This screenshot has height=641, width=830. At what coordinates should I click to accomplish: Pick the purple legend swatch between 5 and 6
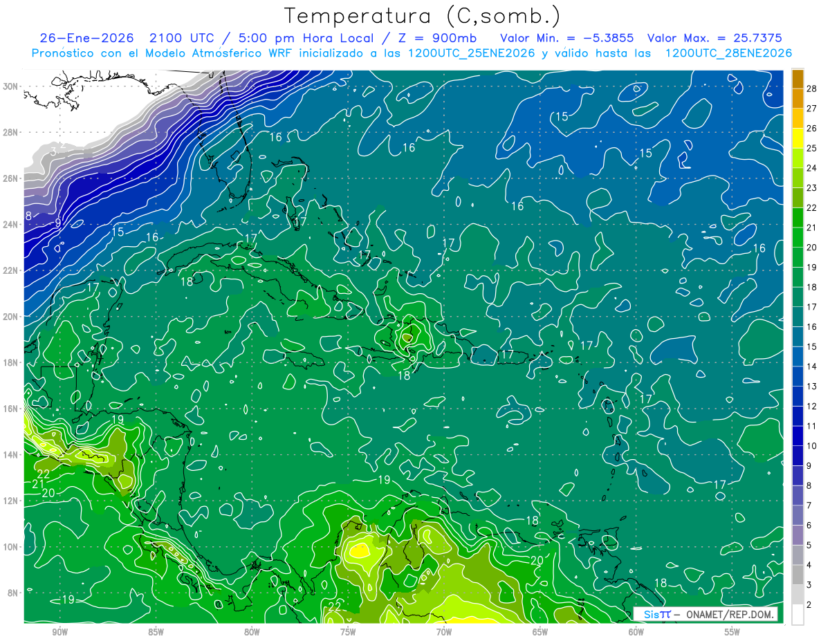point(797,535)
